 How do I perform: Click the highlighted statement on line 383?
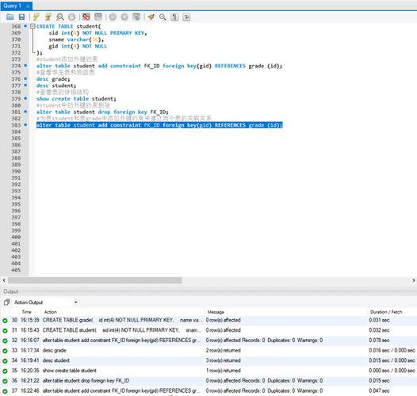pyautogui.click(x=159, y=125)
